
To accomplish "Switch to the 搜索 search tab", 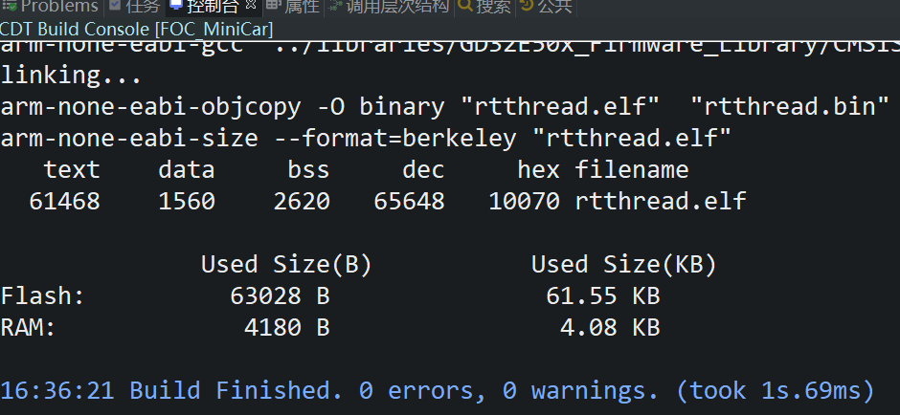I will click(x=493, y=6).
